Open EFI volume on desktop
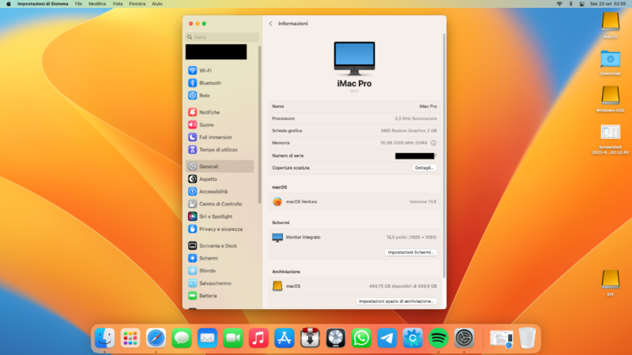 (610, 283)
